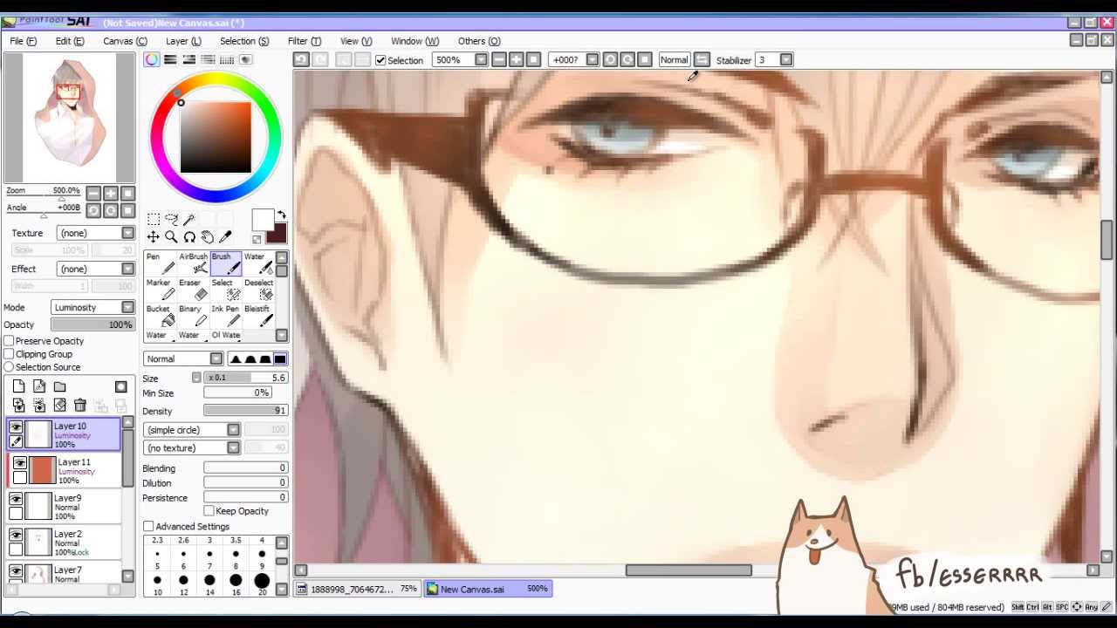The image size is (1117, 628).
Task: Enable Clipping Group checkbox
Action: [x=9, y=354]
